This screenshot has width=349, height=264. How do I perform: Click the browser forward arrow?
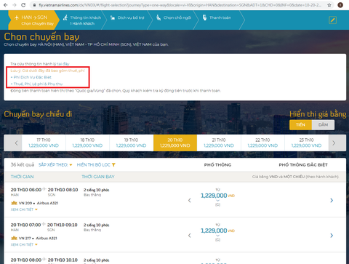coord(15,5)
